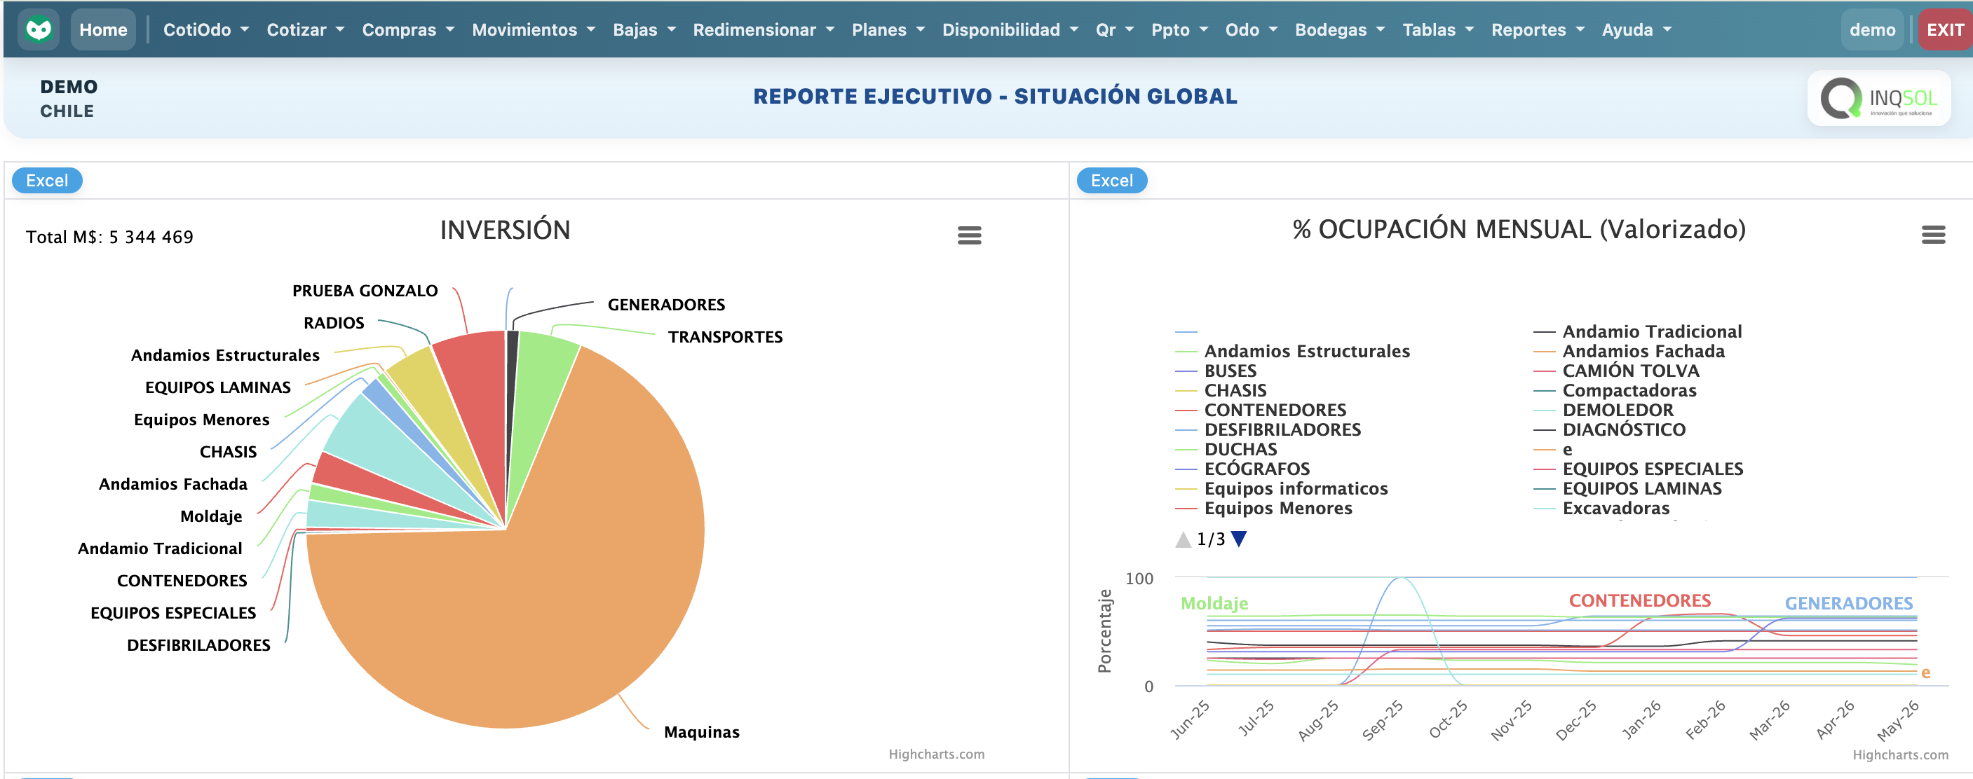Expand the Compras dropdown menu
This screenshot has width=1973, height=779.
(408, 30)
